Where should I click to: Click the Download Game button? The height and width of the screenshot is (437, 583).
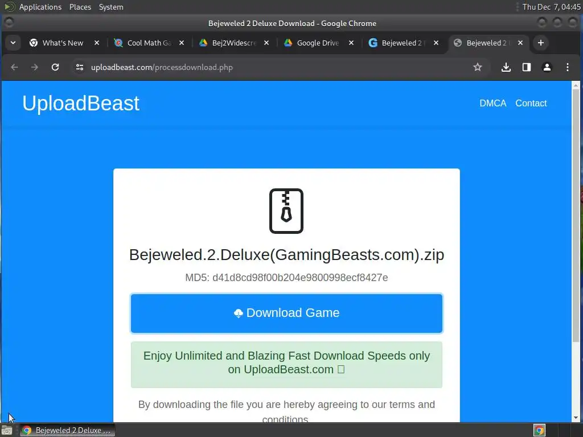click(286, 314)
